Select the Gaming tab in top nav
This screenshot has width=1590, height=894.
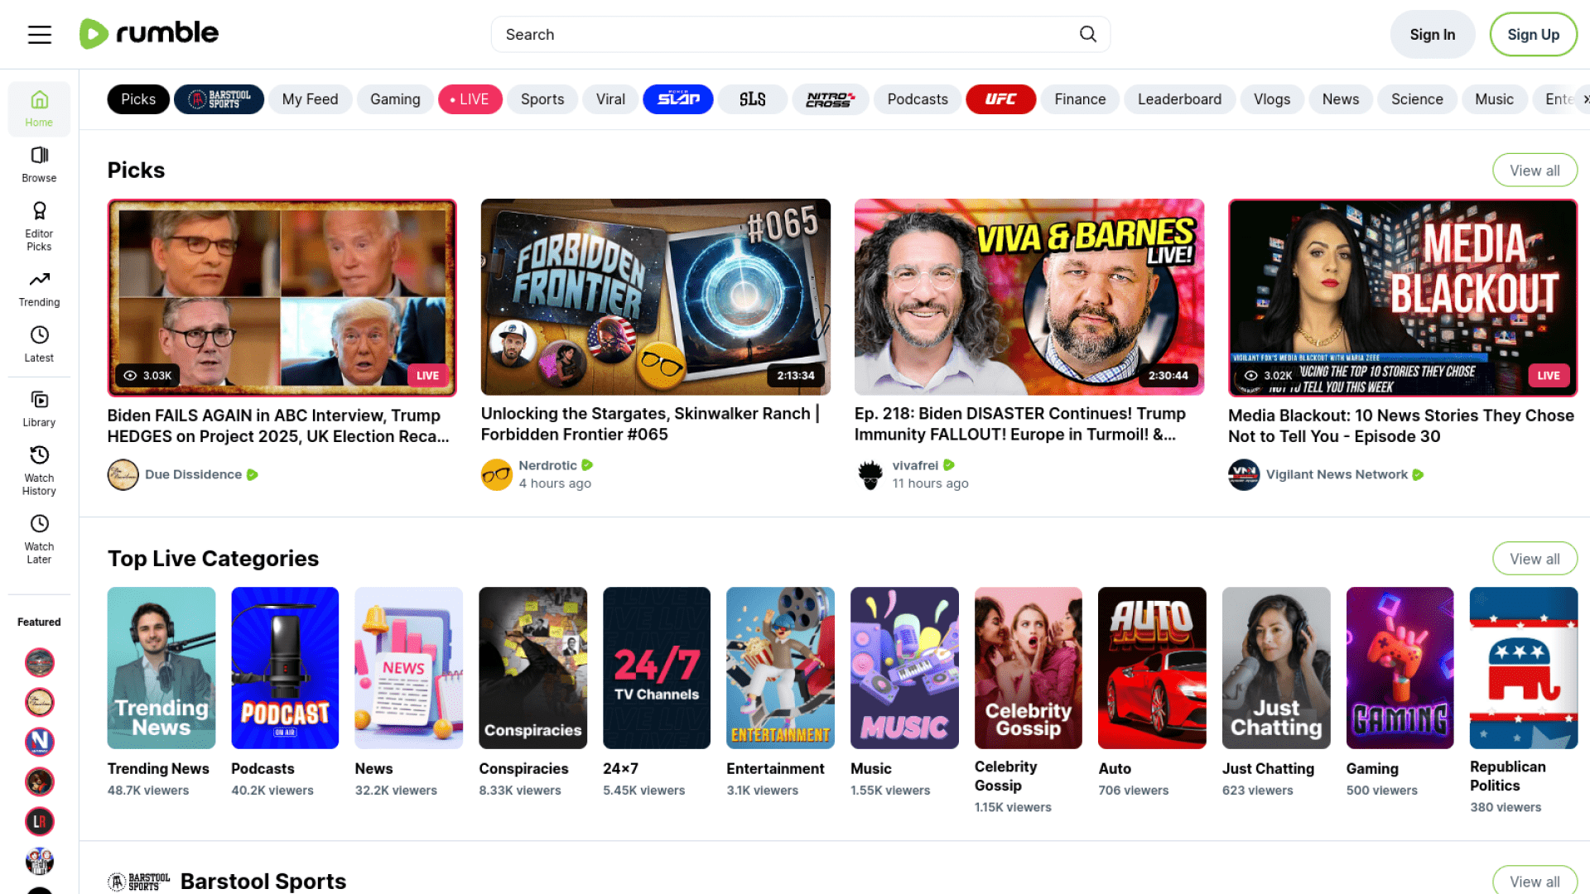pyautogui.click(x=395, y=99)
